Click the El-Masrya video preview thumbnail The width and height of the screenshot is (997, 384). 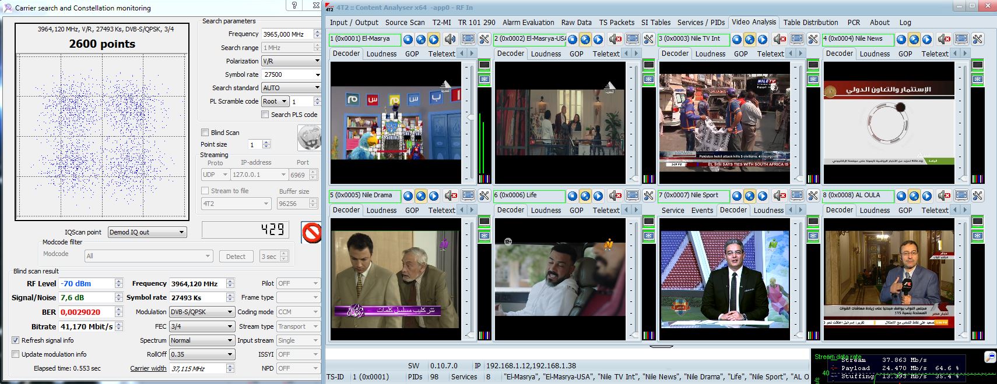pos(396,122)
